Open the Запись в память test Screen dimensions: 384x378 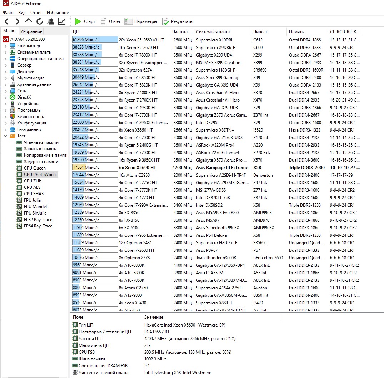pyautogui.click(x=40, y=149)
